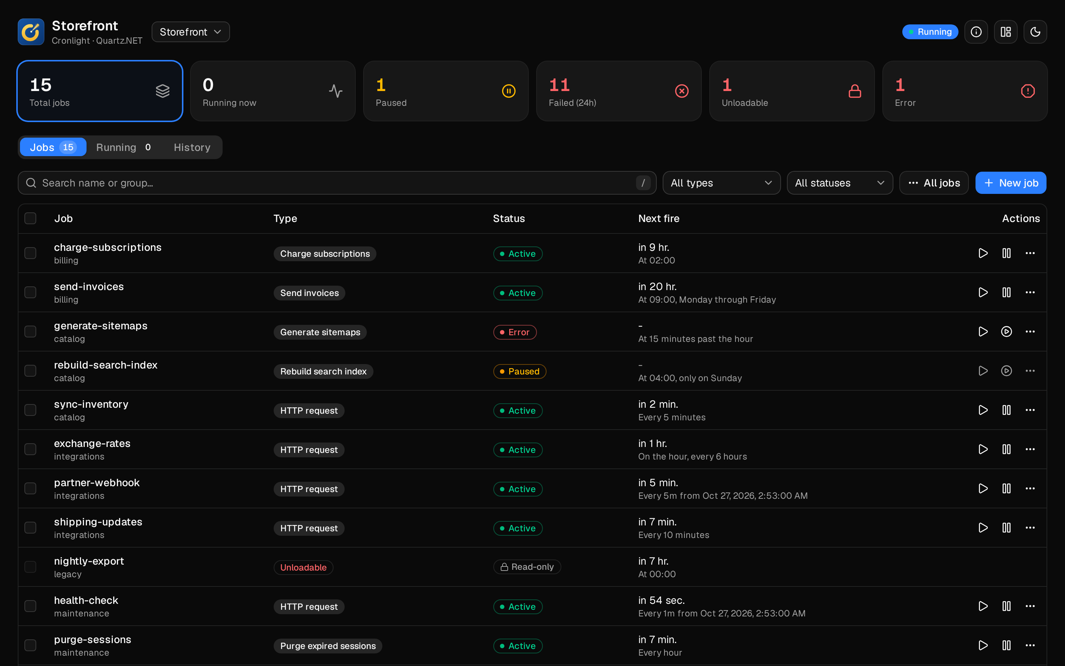Click the Error stat card
Viewport: 1065px width, 666px height.
click(965, 91)
